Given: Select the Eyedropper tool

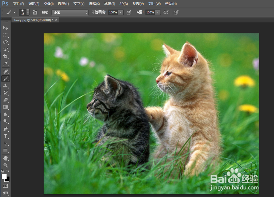Looking at the screenshot, I should coord(5,64).
